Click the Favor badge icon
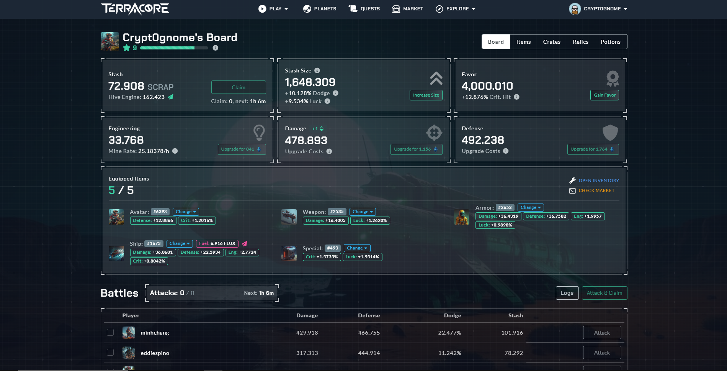727x371 pixels. point(613,79)
